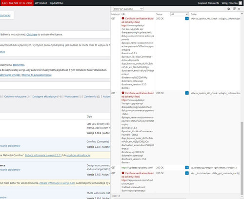The height and width of the screenshot is (199, 244).
Task: Expand caller stack for woocommerce-active-payments request
Action: pyautogui.click(x=187, y=19)
